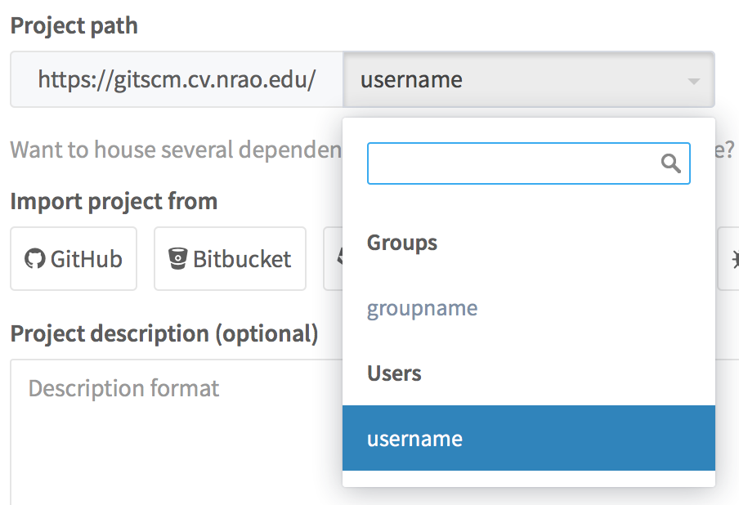Click the GitHub octocat icon
The image size is (739, 505).
point(35,259)
